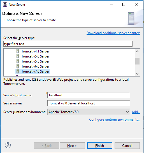Click the Tomcat v4.1 Server icon
144x153 pixels.
pyautogui.click(x=18, y=51)
